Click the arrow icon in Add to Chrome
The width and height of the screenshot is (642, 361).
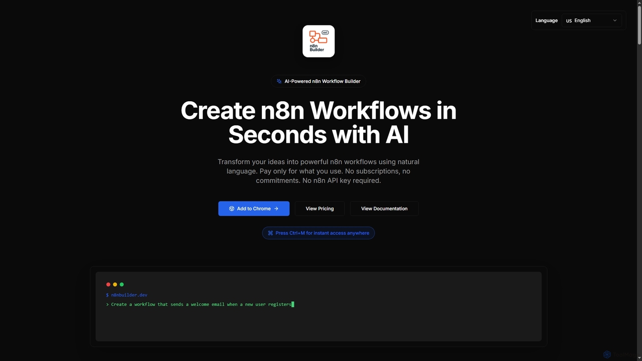coord(276,209)
